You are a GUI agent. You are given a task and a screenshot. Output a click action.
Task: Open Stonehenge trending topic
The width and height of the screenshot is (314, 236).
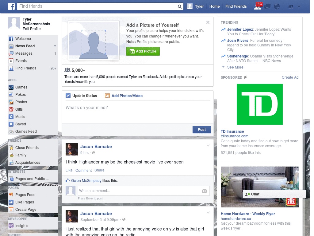tap(238, 56)
